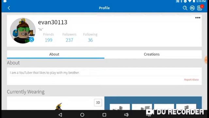Open the Following count 36
Image resolution: width=209 pixels, height=118 pixels.
[90, 40]
